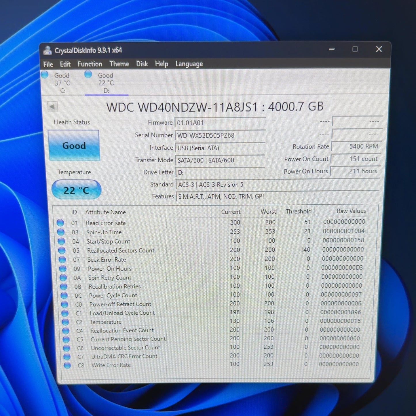This screenshot has height=416, width=416.
Task: Switch to the C: drive tab
Action: tap(62, 83)
